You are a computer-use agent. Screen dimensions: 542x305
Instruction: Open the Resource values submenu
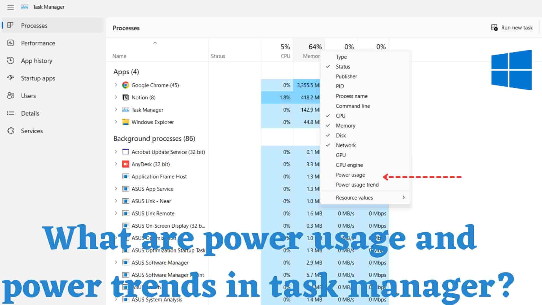365,198
